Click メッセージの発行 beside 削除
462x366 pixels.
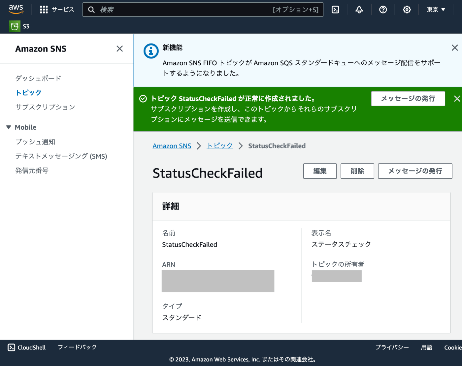(415, 171)
